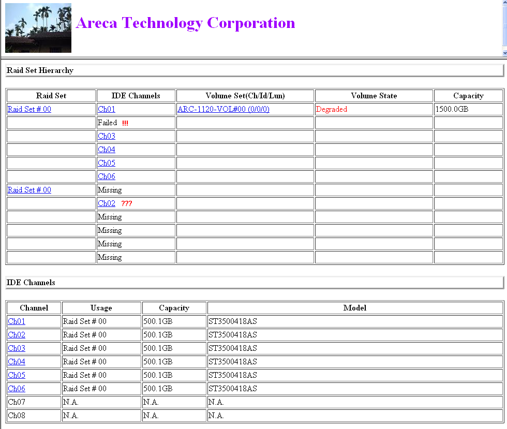507x429 pixels.
Task: Open Ch02 link in the IDE Channels table
Action: click(17, 335)
